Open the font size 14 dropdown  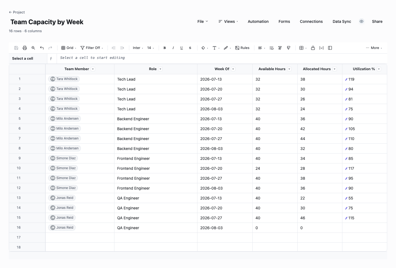click(150, 48)
